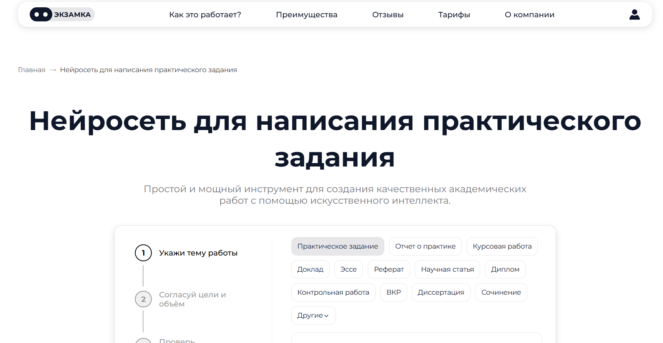This screenshot has height=343, width=663.
Task: Click step 1 circle 'Укажи тему работы'
Action: pyautogui.click(x=143, y=253)
